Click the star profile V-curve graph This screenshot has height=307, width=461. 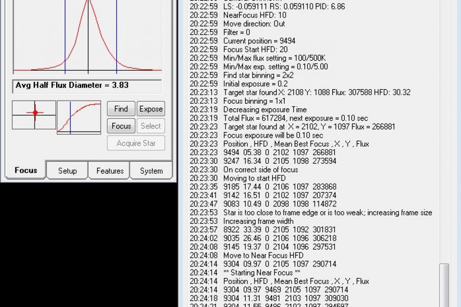(x=87, y=37)
